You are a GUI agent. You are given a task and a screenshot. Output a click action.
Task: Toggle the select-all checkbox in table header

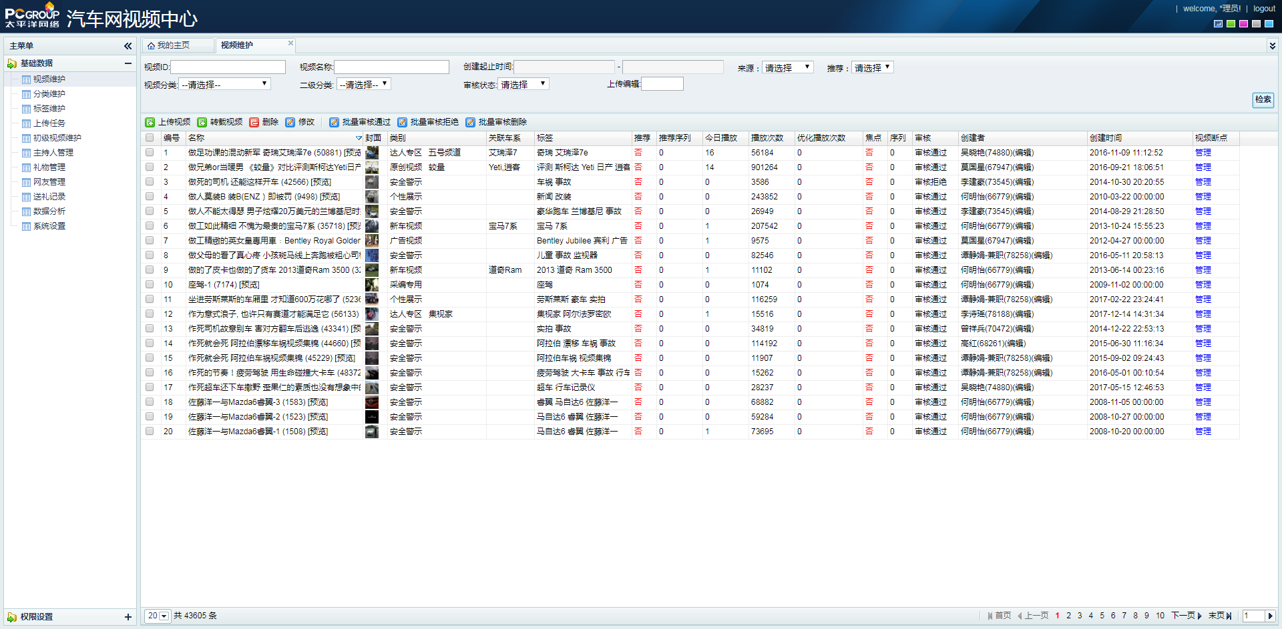[x=150, y=138]
